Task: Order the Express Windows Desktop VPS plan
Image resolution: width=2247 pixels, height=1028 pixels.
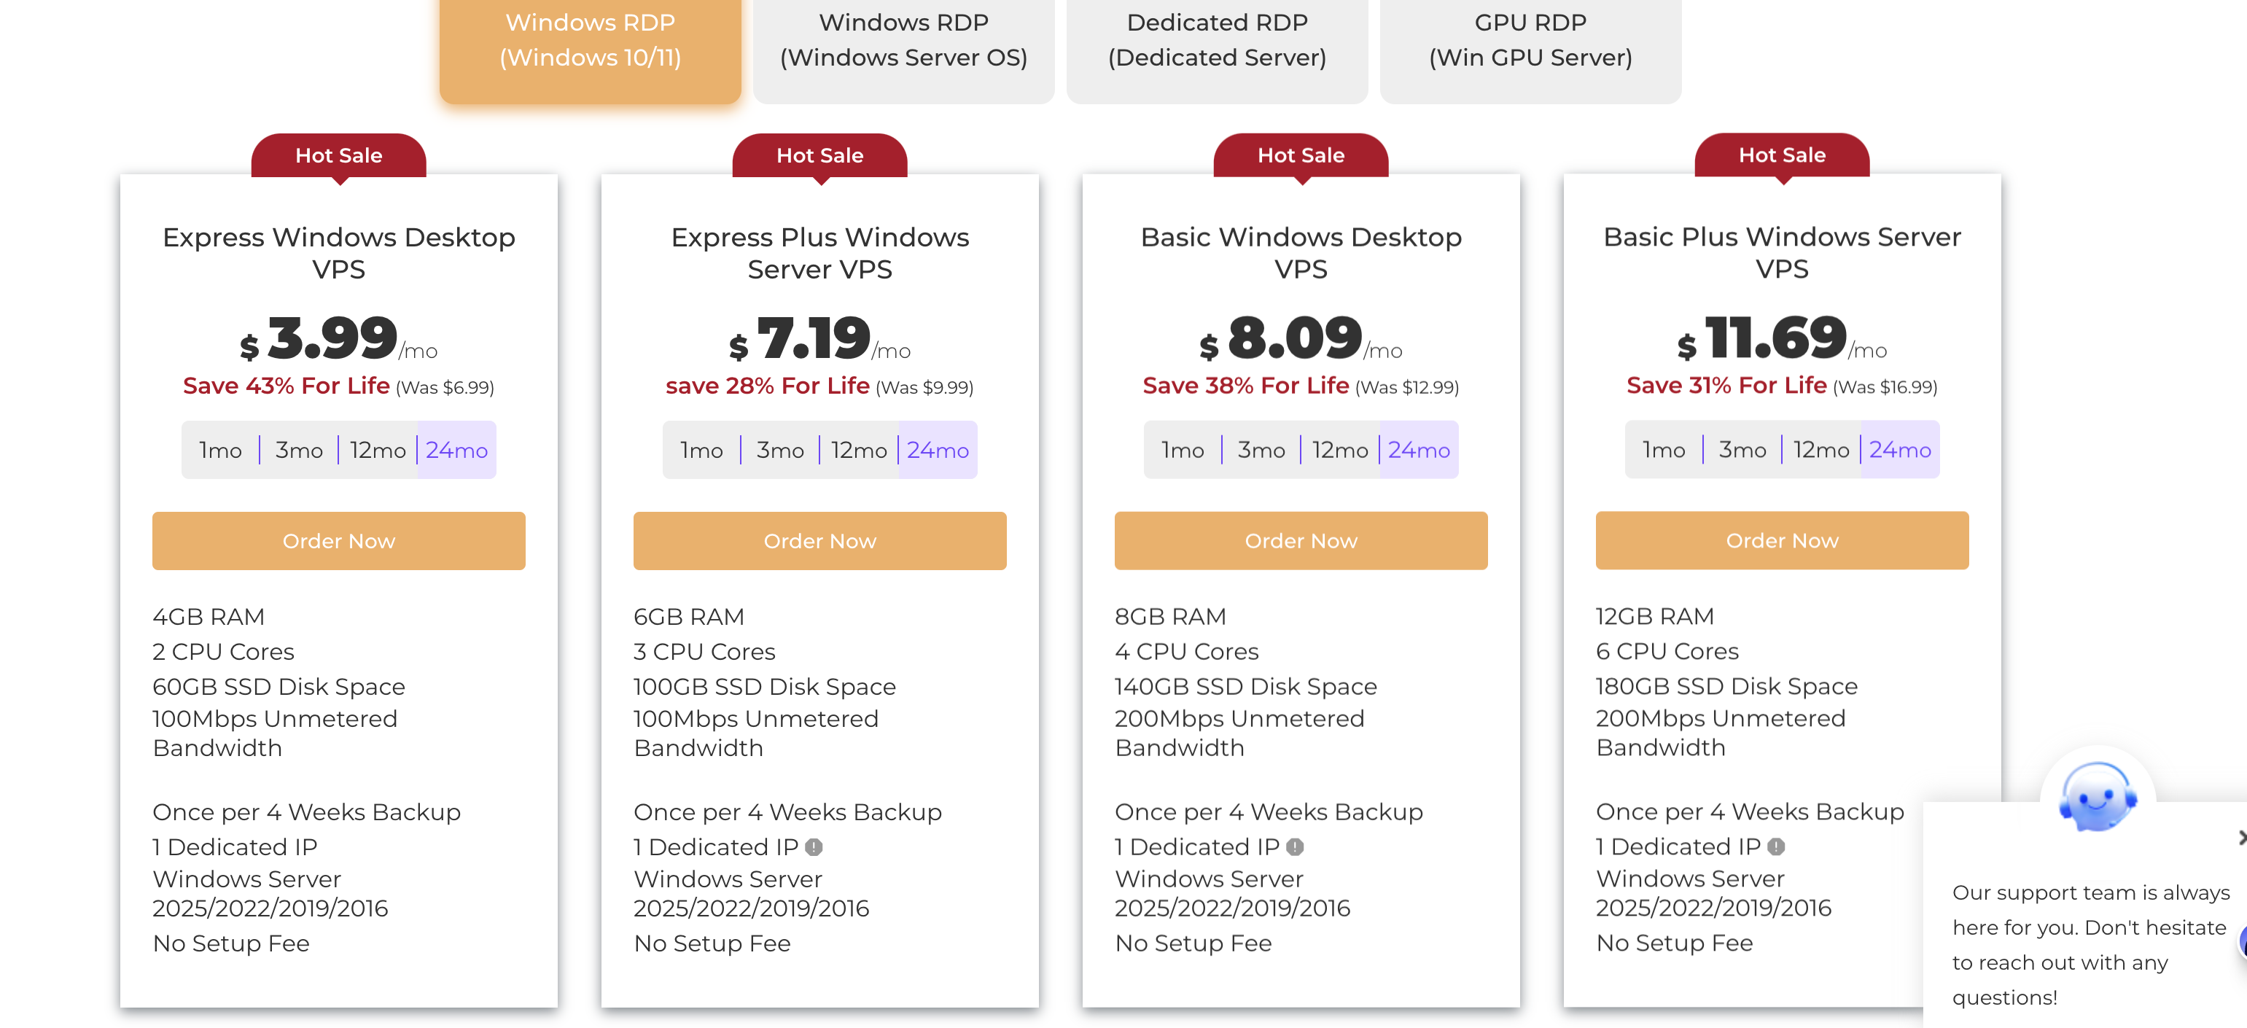Action: (x=338, y=540)
